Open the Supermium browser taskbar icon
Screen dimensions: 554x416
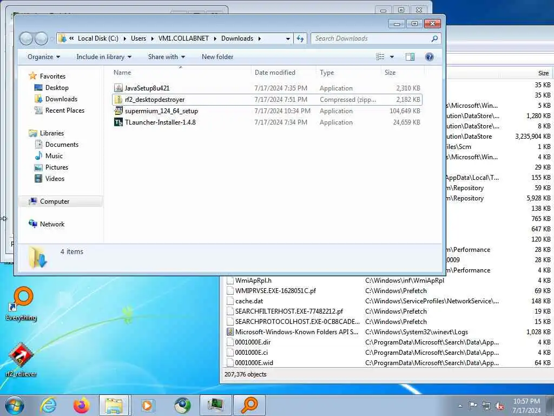(182, 405)
